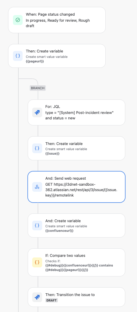Click the {{#debug}}{{pageurl}}{{/}} text
137x312 pixels.
point(67,270)
